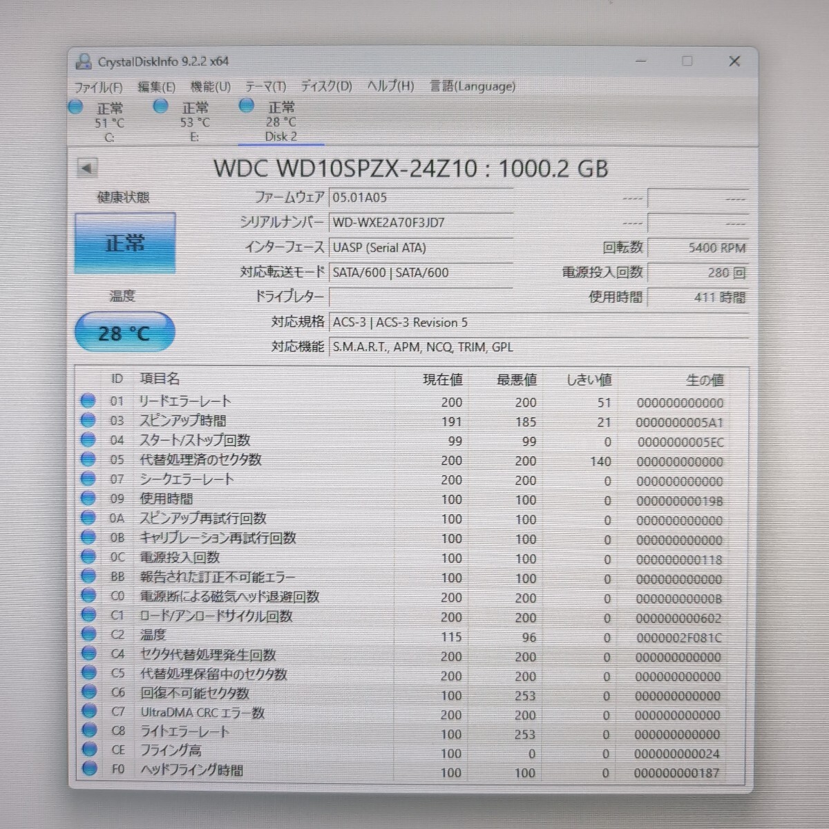
Task: Click the ACS-3 Revision 5 standard field
Action: tap(539, 322)
